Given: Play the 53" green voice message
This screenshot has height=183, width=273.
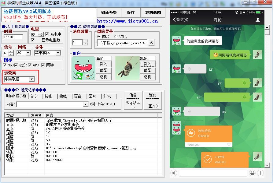Looking at the screenshot, I should tap(227, 97).
